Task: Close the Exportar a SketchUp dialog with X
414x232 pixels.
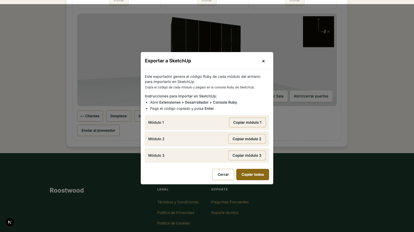Action: [263, 61]
